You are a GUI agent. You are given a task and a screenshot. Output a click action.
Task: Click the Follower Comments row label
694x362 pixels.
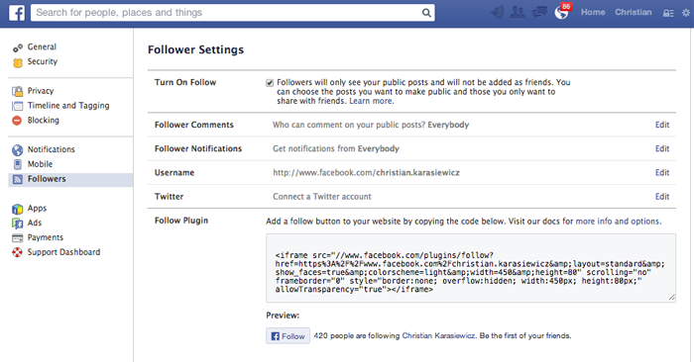coord(194,125)
